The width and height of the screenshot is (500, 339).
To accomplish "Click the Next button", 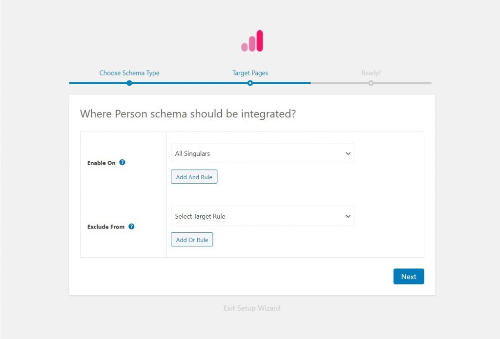I will (409, 277).
